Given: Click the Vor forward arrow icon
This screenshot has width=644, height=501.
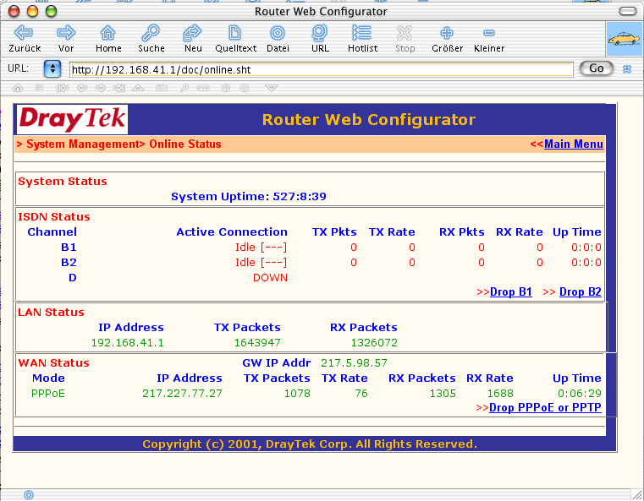Looking at the screenshot, I should (66, 32).
